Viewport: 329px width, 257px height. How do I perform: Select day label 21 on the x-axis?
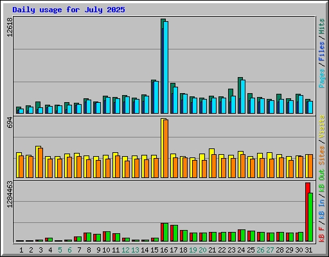212,250
